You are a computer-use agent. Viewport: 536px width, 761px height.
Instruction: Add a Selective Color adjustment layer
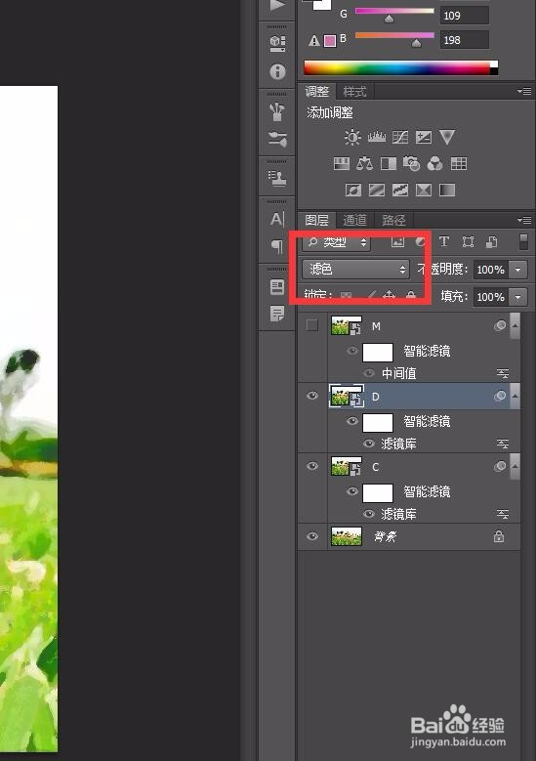(x=424, y=190)
